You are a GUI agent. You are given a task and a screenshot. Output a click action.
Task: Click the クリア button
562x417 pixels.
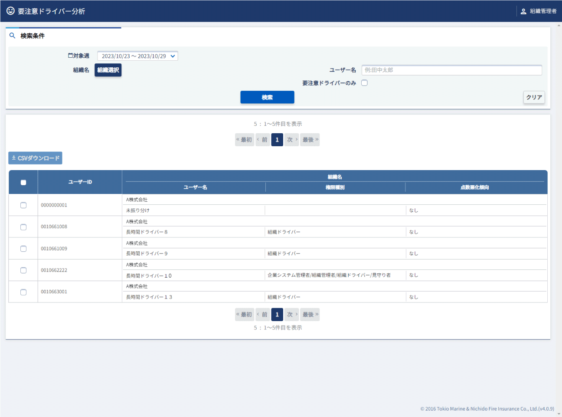[534, 97]
